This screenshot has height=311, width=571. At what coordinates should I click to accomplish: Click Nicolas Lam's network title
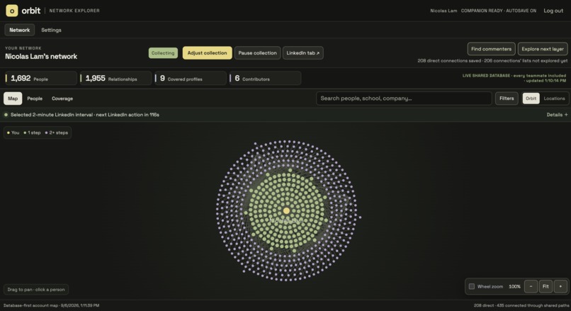pos(41,57)
